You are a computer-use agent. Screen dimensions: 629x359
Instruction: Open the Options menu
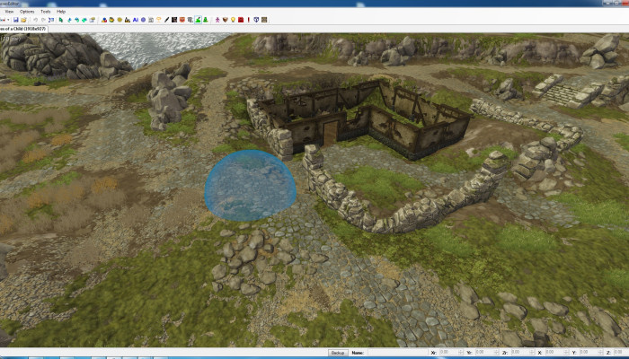(27, 12)
